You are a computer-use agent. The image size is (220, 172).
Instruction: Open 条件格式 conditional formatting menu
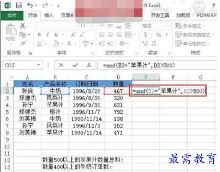pos(190,26)
